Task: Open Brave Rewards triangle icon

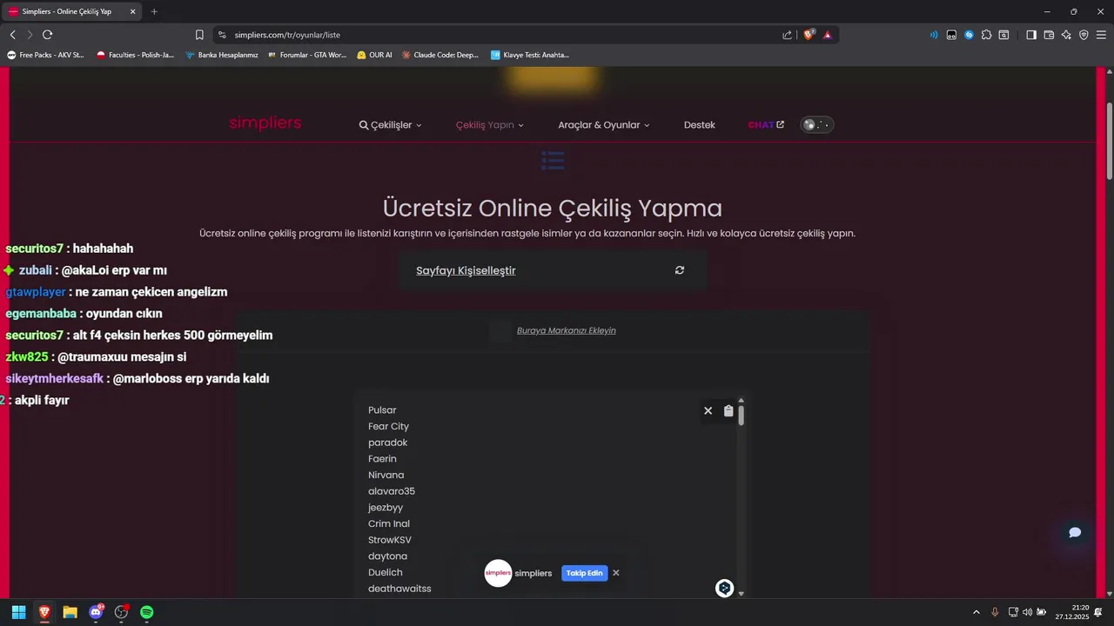Action: click(828, 35)
